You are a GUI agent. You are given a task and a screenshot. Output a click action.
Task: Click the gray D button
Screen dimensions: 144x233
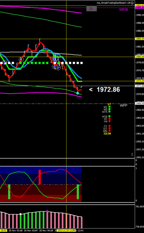coord(91,9)
